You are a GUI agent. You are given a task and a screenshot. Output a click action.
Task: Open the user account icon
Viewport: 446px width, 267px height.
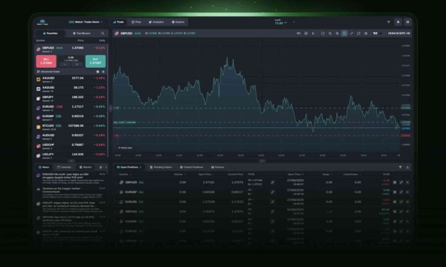click(408, 22)
